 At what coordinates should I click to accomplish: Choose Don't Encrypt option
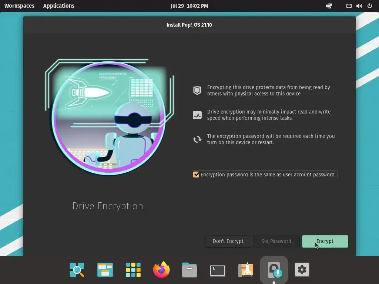[228, 241]
